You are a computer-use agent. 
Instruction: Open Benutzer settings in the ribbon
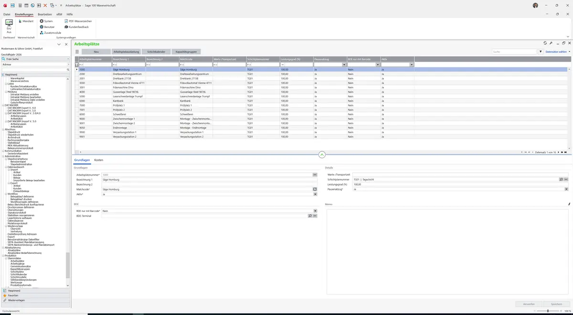(x=47, y=27)
